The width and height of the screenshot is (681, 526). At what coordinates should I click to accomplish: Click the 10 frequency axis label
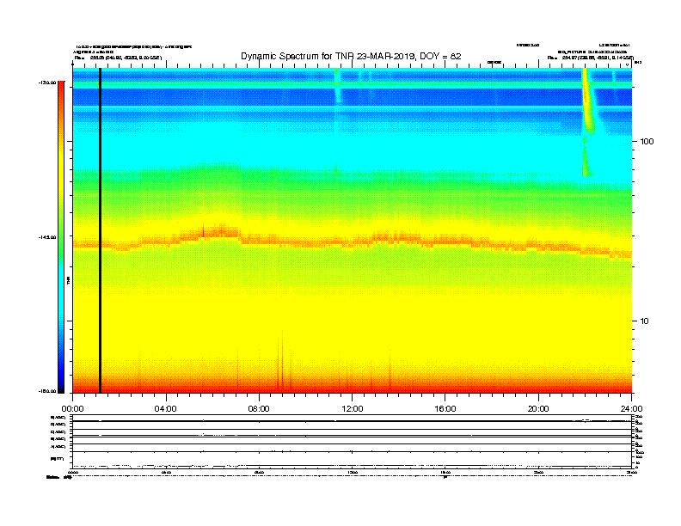pyautogui.click(x=644, y=321)
